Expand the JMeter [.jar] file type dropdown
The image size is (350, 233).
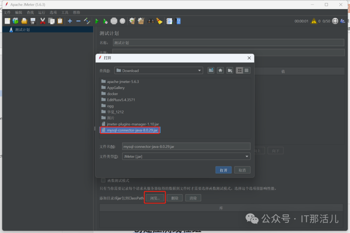coord(247,157)
